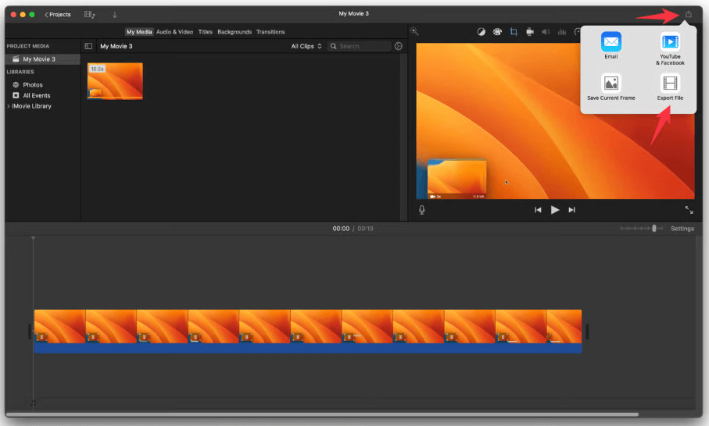Select My Movie 3 under Project Media
Image resolution: width=709 pixels, height=426 pixels.
tap(43, 59)
